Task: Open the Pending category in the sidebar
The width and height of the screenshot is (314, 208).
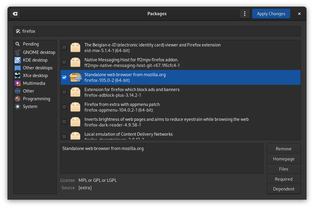Action: [x=31, y=44]
